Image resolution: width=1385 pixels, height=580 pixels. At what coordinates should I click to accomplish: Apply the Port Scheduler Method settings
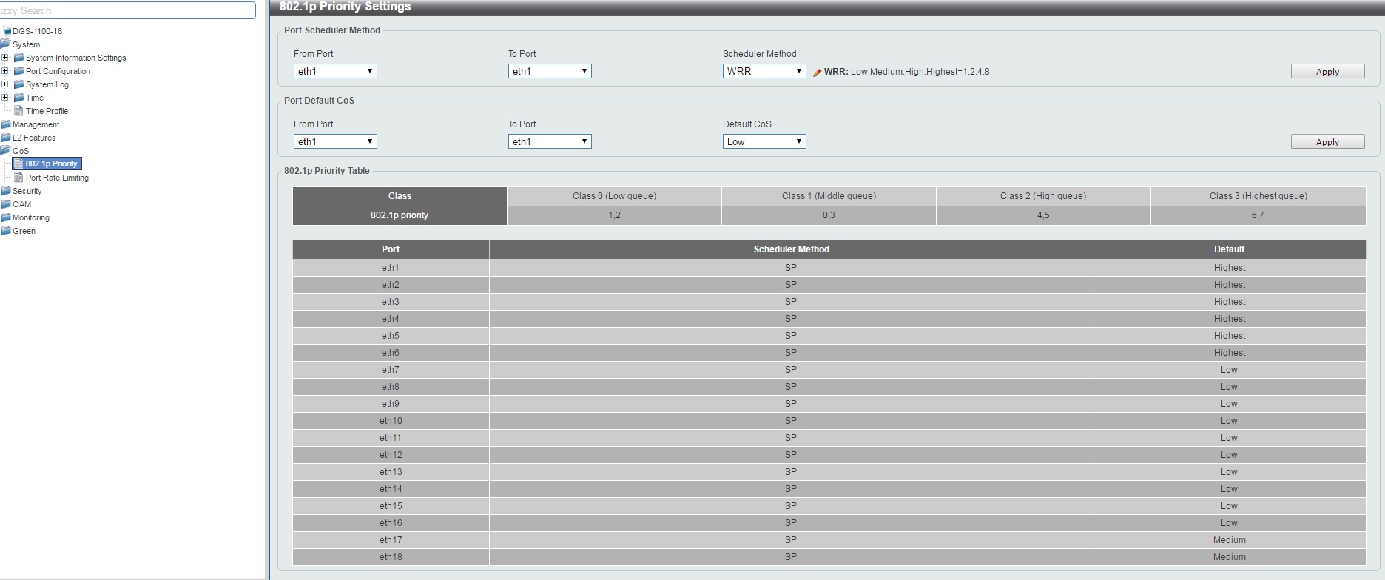(x=1327, y=72)
